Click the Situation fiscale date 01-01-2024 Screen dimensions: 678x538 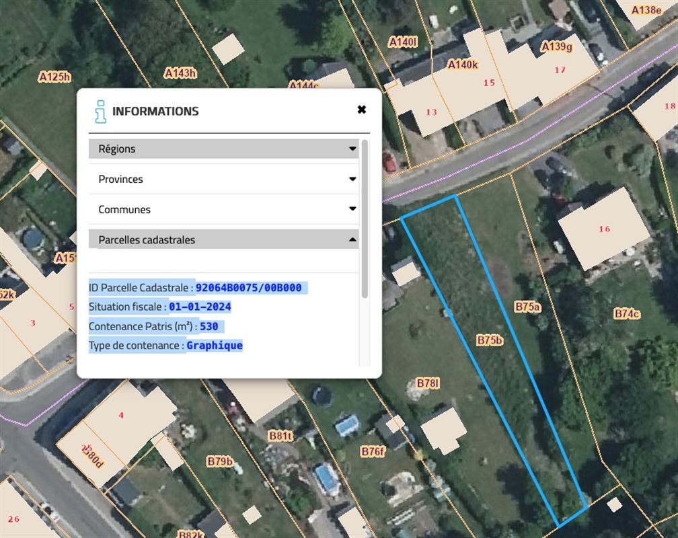[200, 307]
